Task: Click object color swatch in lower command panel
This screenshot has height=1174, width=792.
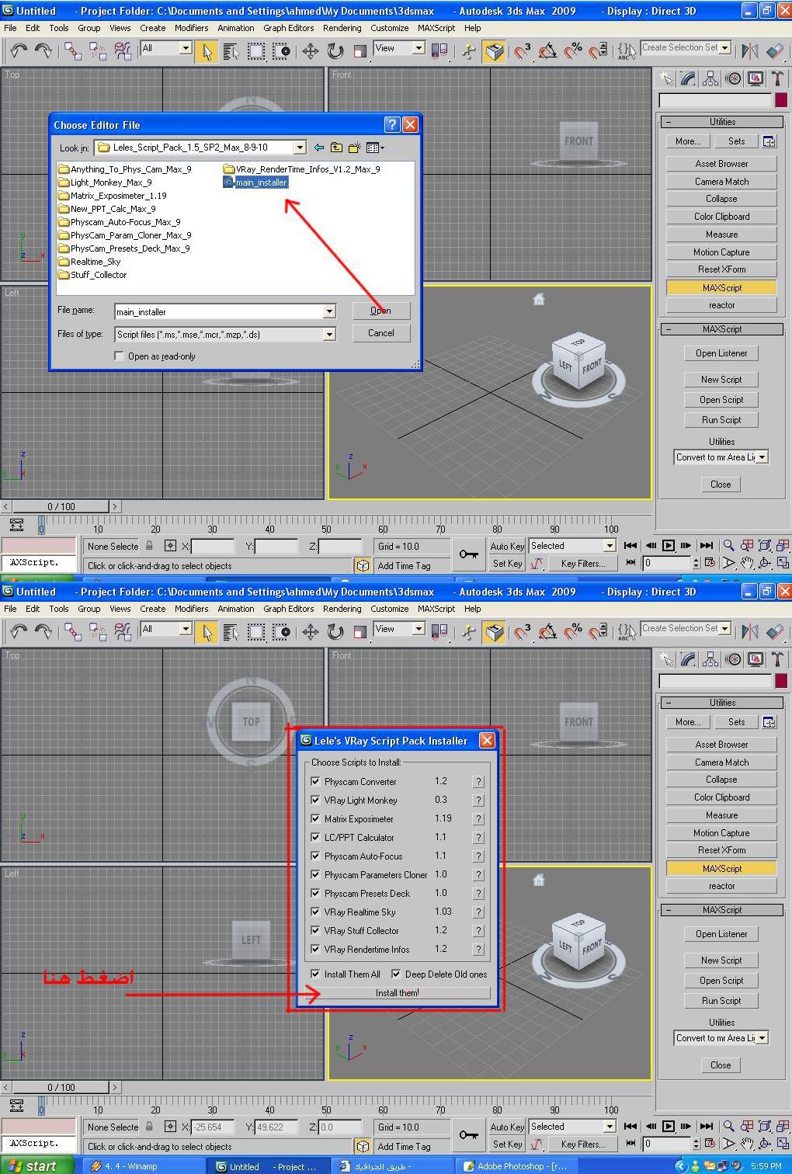Action: [x=780, y=681]
